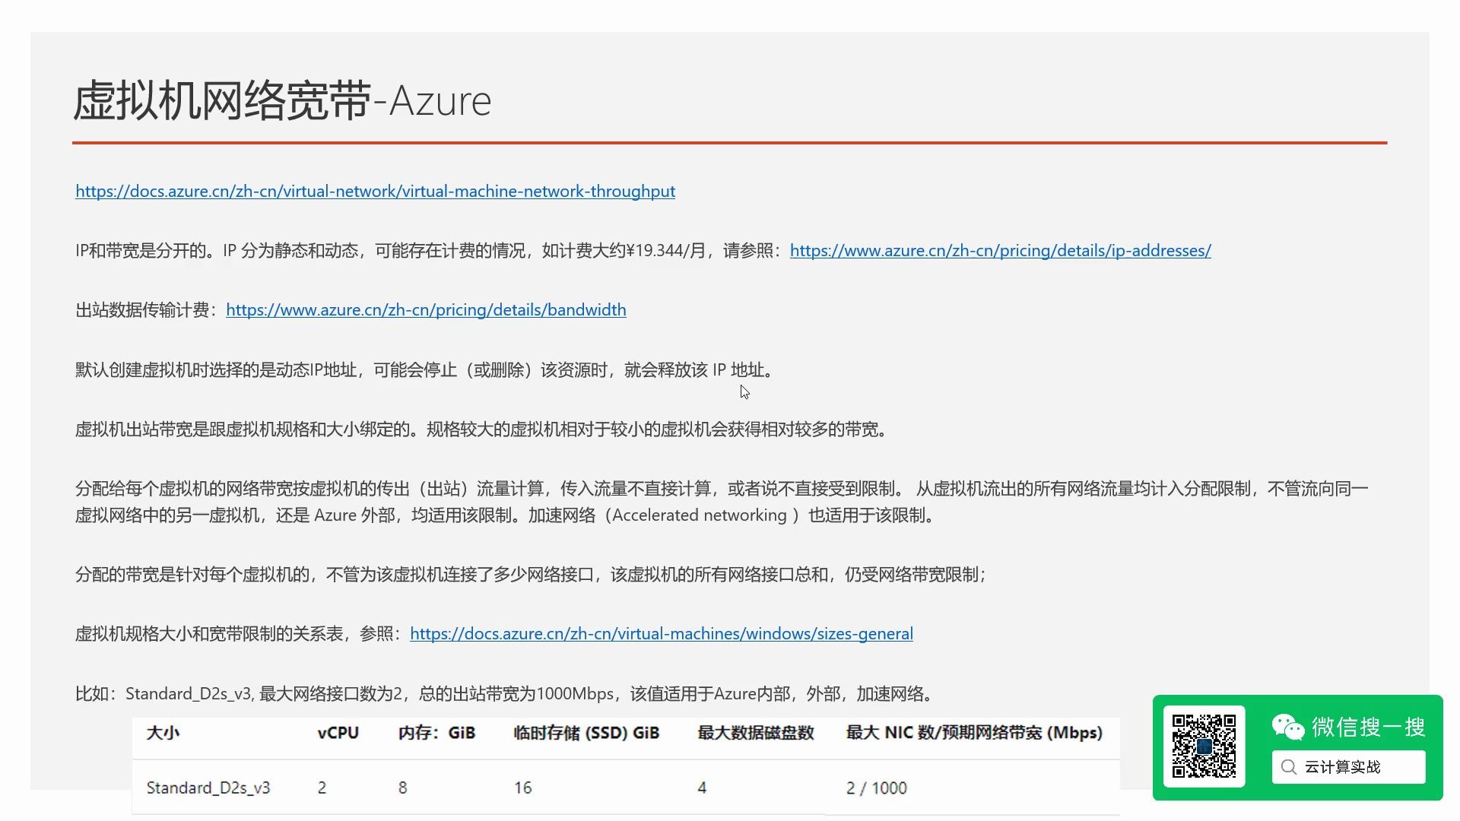Click the 最大数据磁盘数 column header
This screenshot has height=821, width=1460.
click(755, 733)
